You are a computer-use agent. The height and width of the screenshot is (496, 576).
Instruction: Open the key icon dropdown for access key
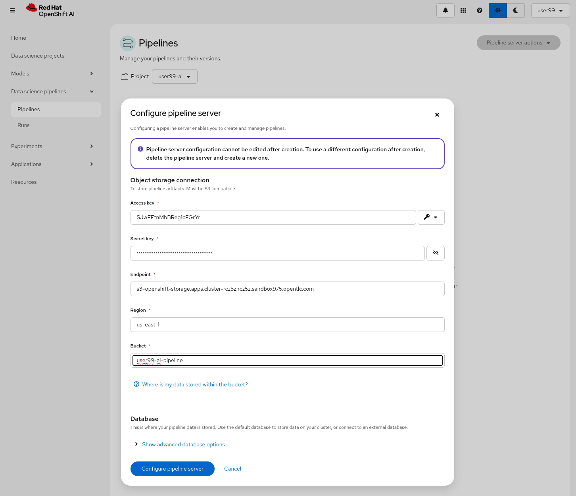431,217
